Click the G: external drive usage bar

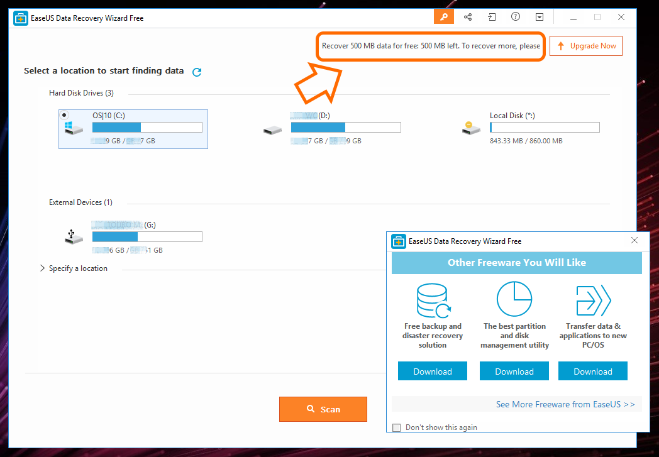[x=147, y=237]
